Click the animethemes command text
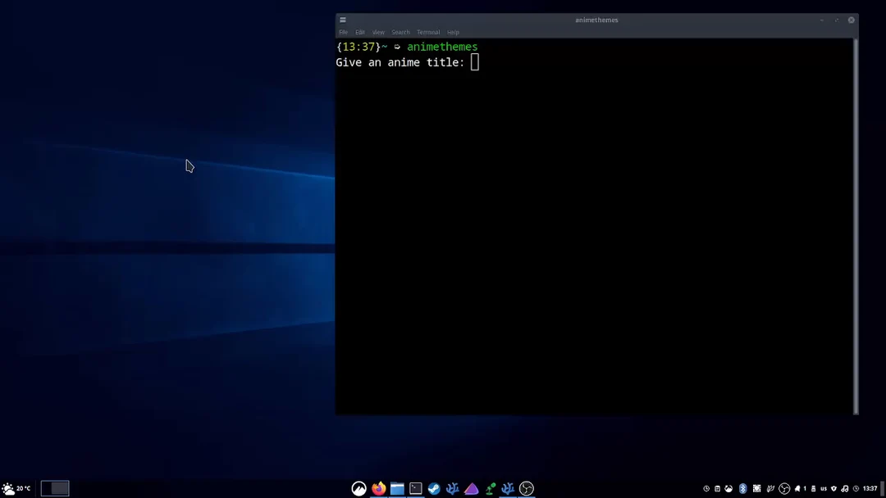The image size is (886, 498). pos(442,47)
